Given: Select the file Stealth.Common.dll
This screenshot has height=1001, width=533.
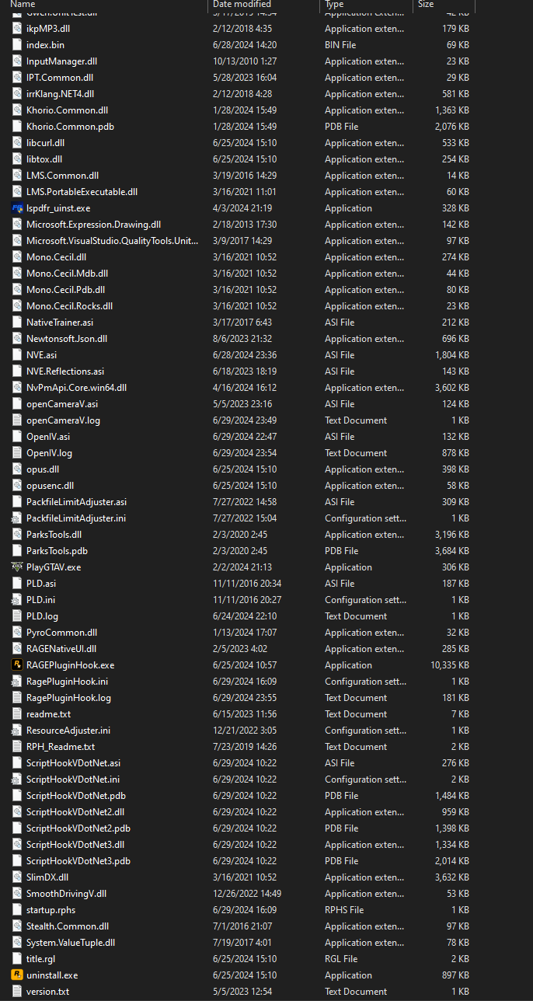Looking at the screenshot, I should pos(68,926).
